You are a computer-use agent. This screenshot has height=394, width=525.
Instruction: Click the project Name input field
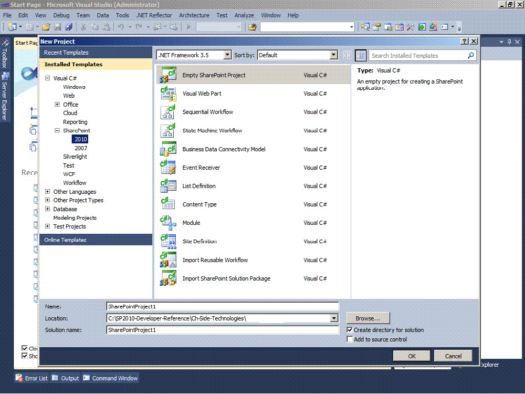pyautogui.click(x=223, y=306)
